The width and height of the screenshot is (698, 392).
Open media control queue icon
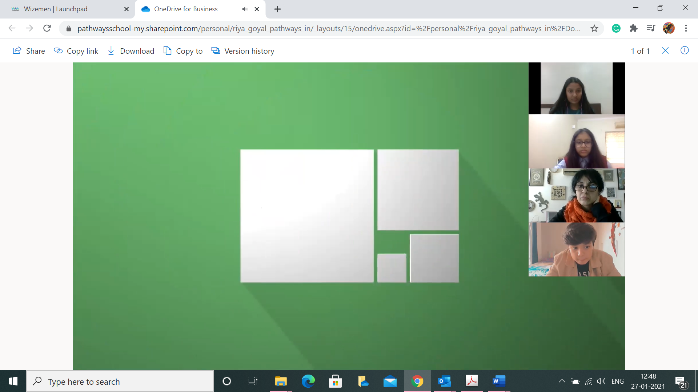coord(651,28)
